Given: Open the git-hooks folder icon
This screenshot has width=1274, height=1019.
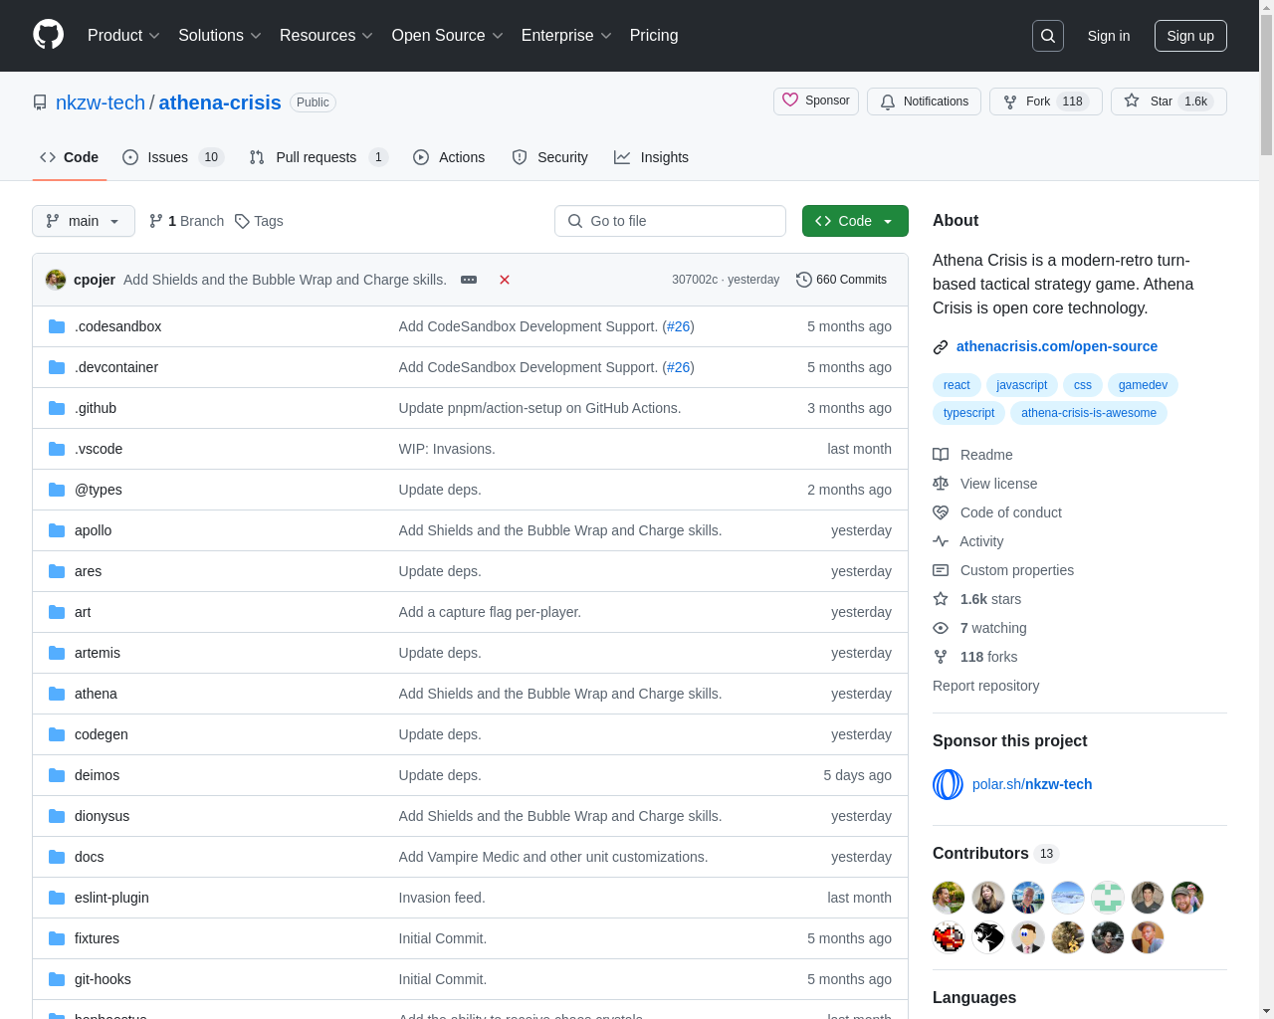Looking at the screenshot, I should 57,979.
